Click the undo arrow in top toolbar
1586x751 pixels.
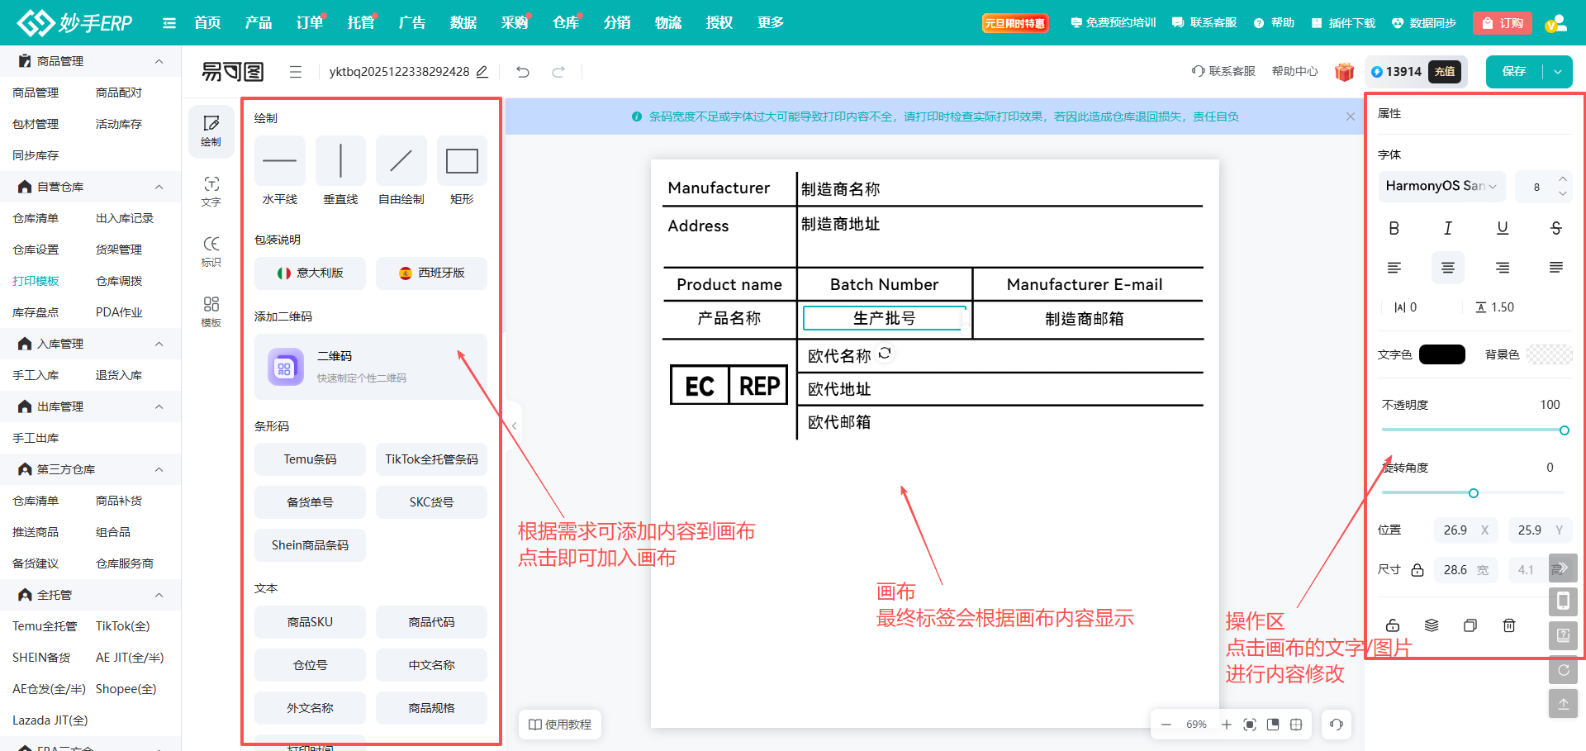(523, 72)
